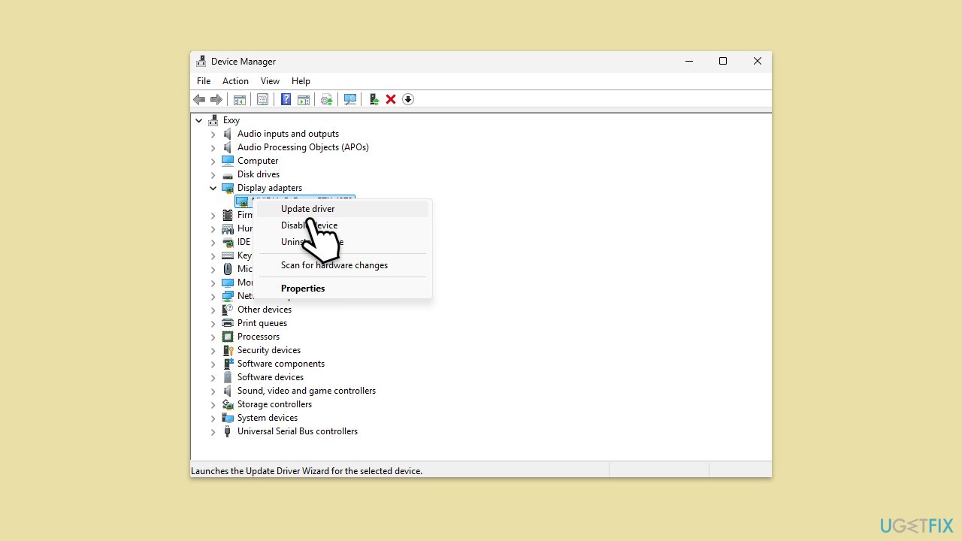Click Scan for hardware changes monitor icon
The width and height of the screenshot is (962, 541).
(x=350, y=99)
